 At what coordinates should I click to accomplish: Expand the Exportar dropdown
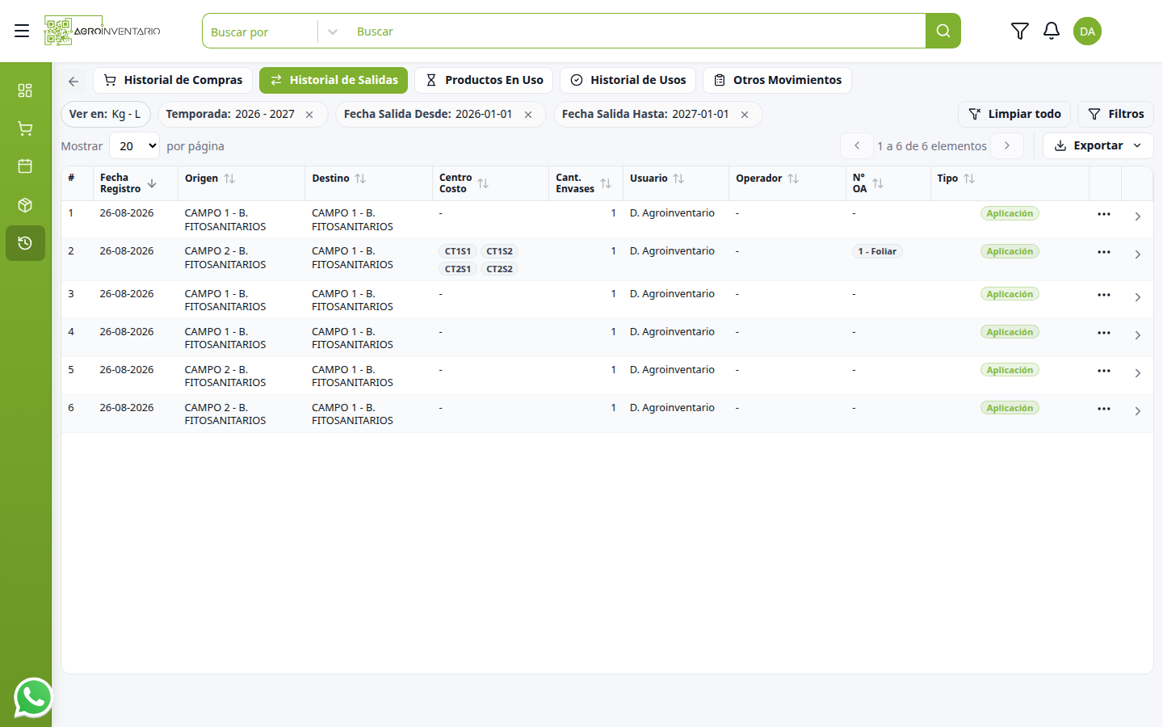tap(1098, 145)
